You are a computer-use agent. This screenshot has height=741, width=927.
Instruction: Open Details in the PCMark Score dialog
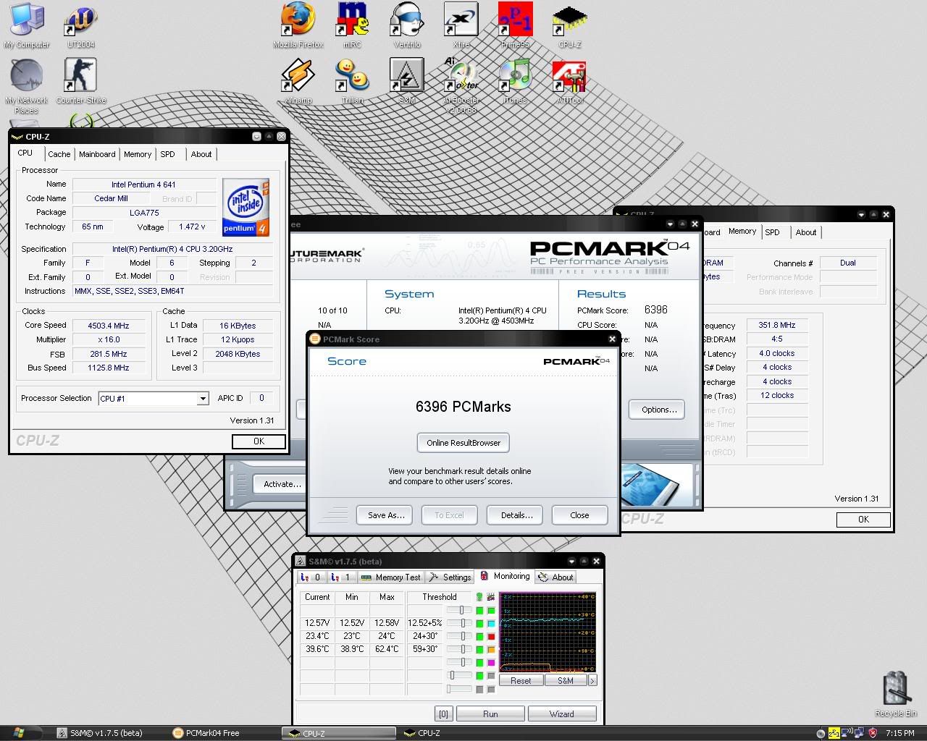(x=516, y=515)
